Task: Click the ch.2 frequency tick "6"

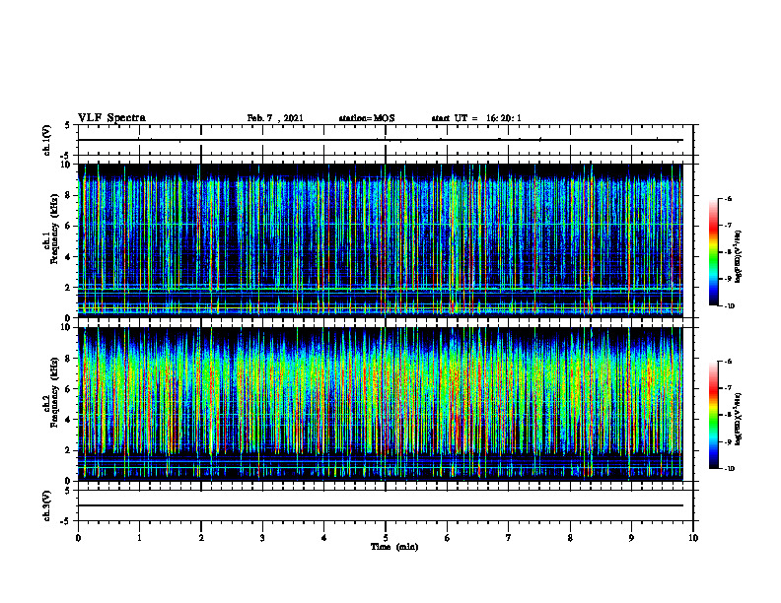Action: coord(69,389)
